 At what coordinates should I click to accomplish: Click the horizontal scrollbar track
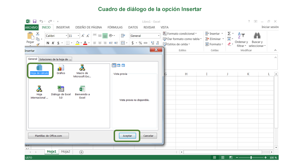pyautogui.click(x=226, y=152)
